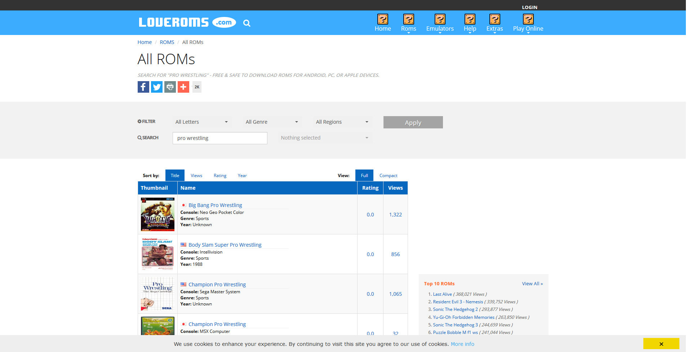Open Sonic The Hedgehog 3 link
The image size is (692, 352).
tap(455, 325)
